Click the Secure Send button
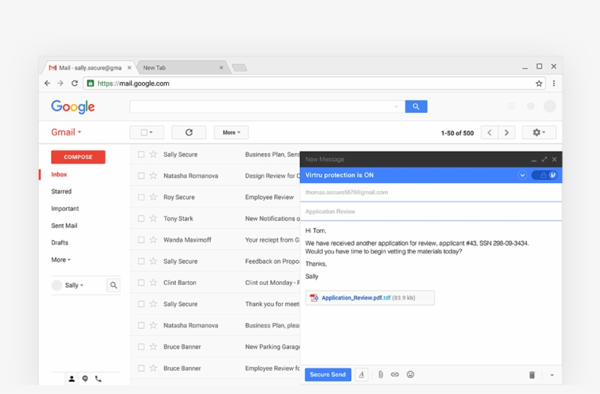The image size is (600, 394). (x=328, y=375)
